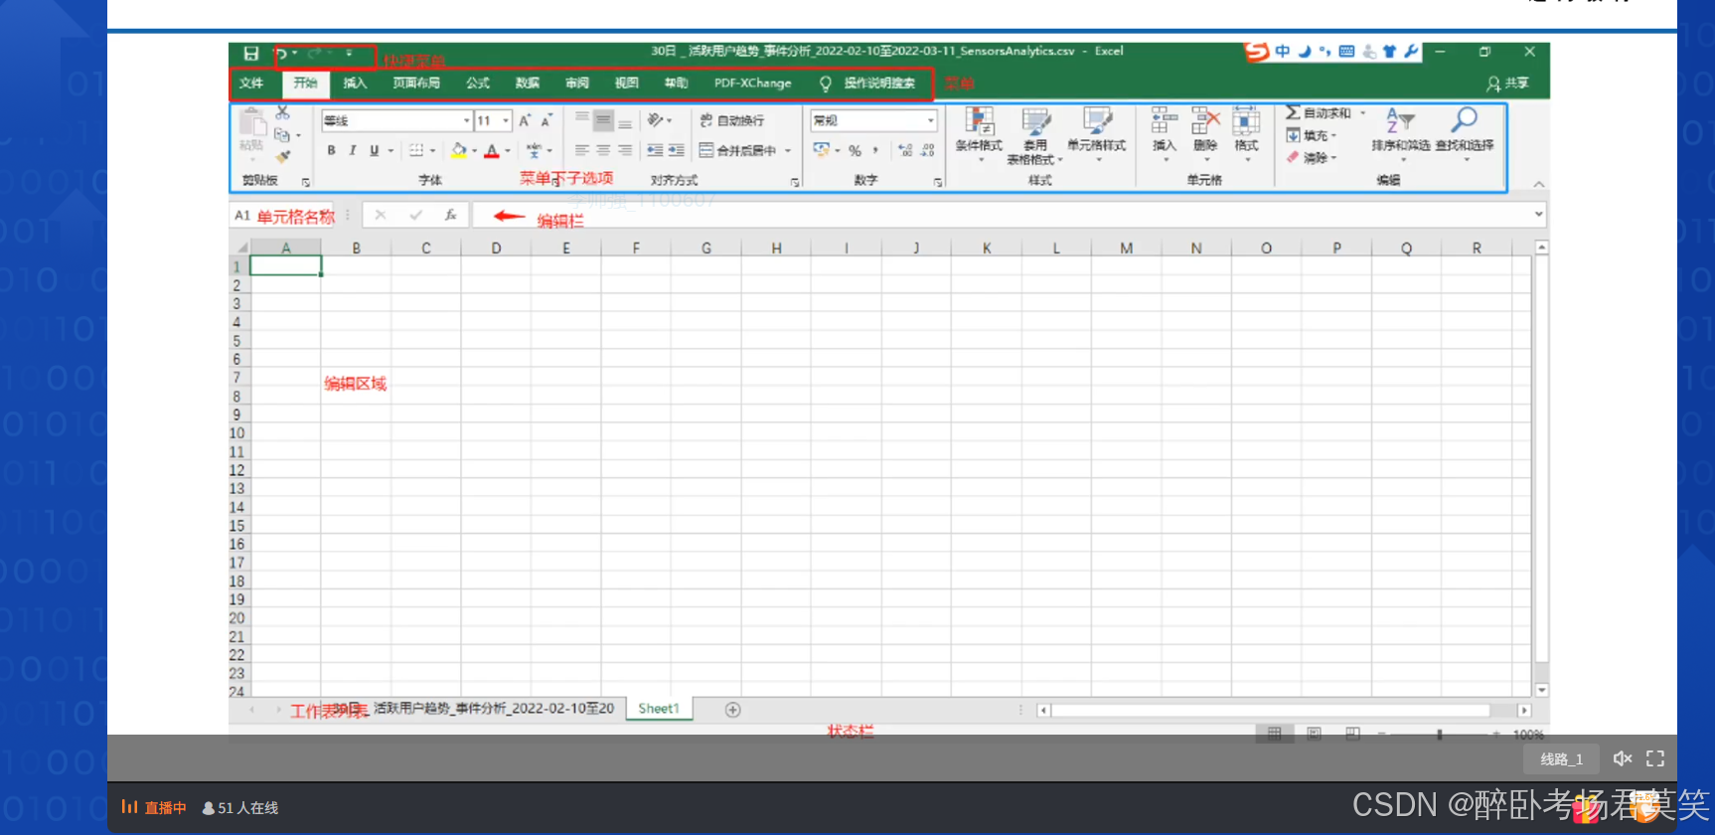Viewport: 1715px width, 835px height.
Task: Click 插入 insert cells icon in ribbon
Action: [x=1164, y=121]
